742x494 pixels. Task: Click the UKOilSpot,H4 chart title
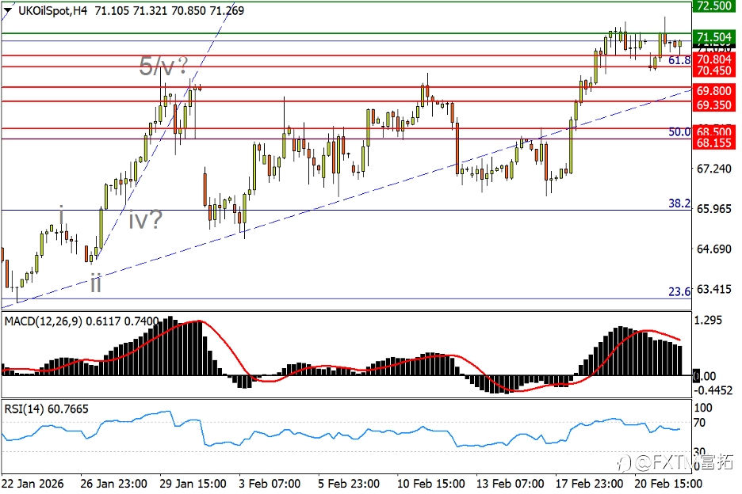(x=52, y=10)
